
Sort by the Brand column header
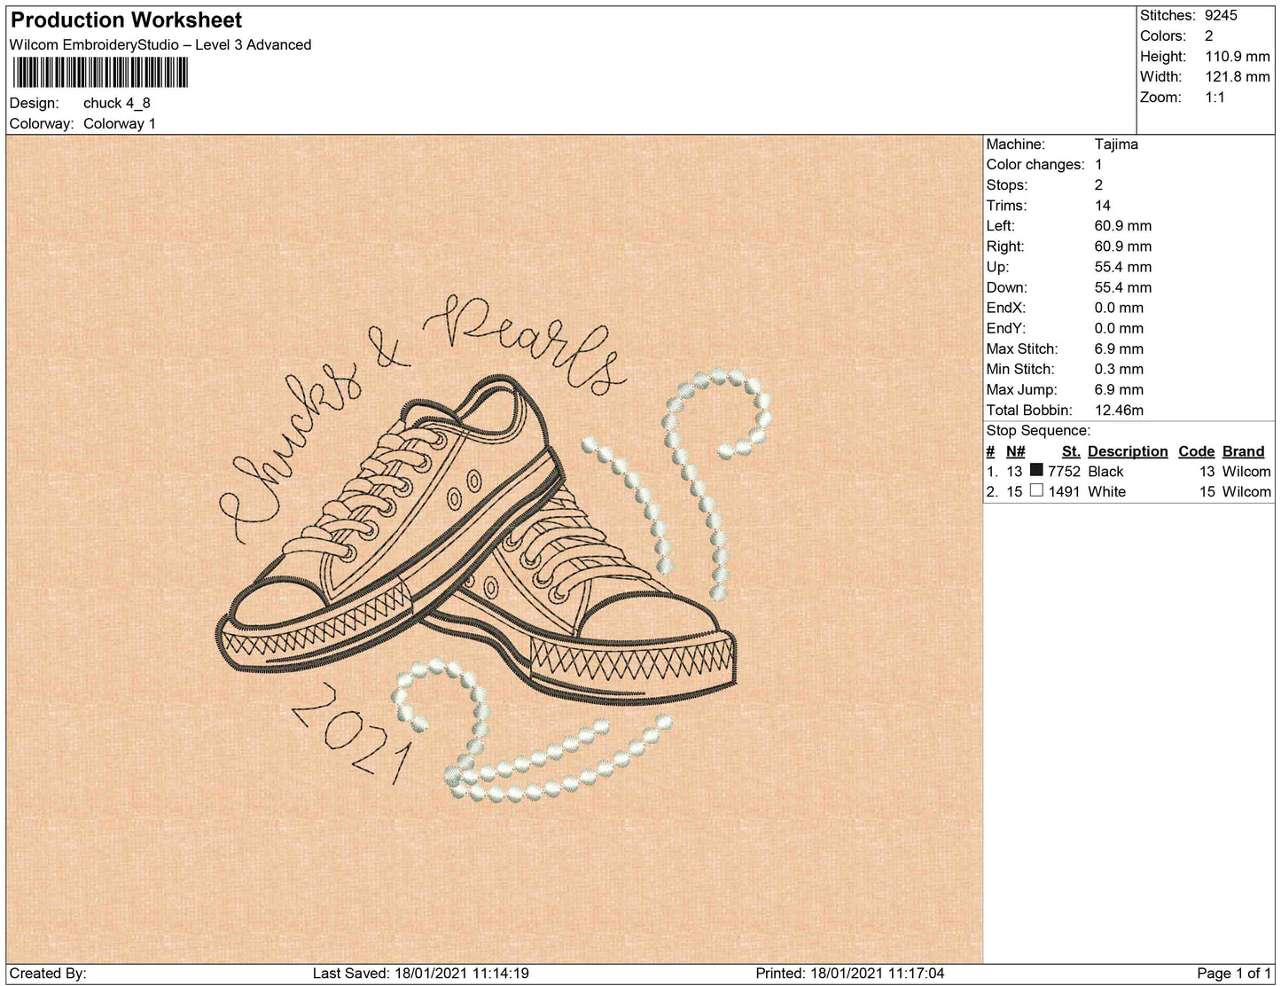pyautogui.click(x=1243, y=451)
